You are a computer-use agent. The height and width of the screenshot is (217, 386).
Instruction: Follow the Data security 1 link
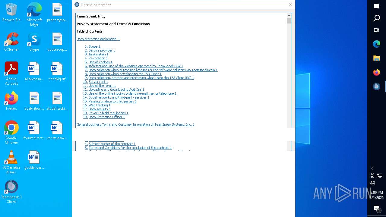[x=100, y=109]
